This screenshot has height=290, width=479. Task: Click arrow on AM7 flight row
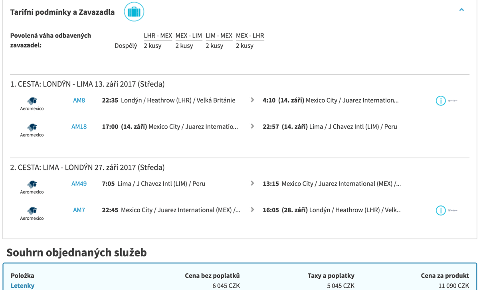click(252, 210)
